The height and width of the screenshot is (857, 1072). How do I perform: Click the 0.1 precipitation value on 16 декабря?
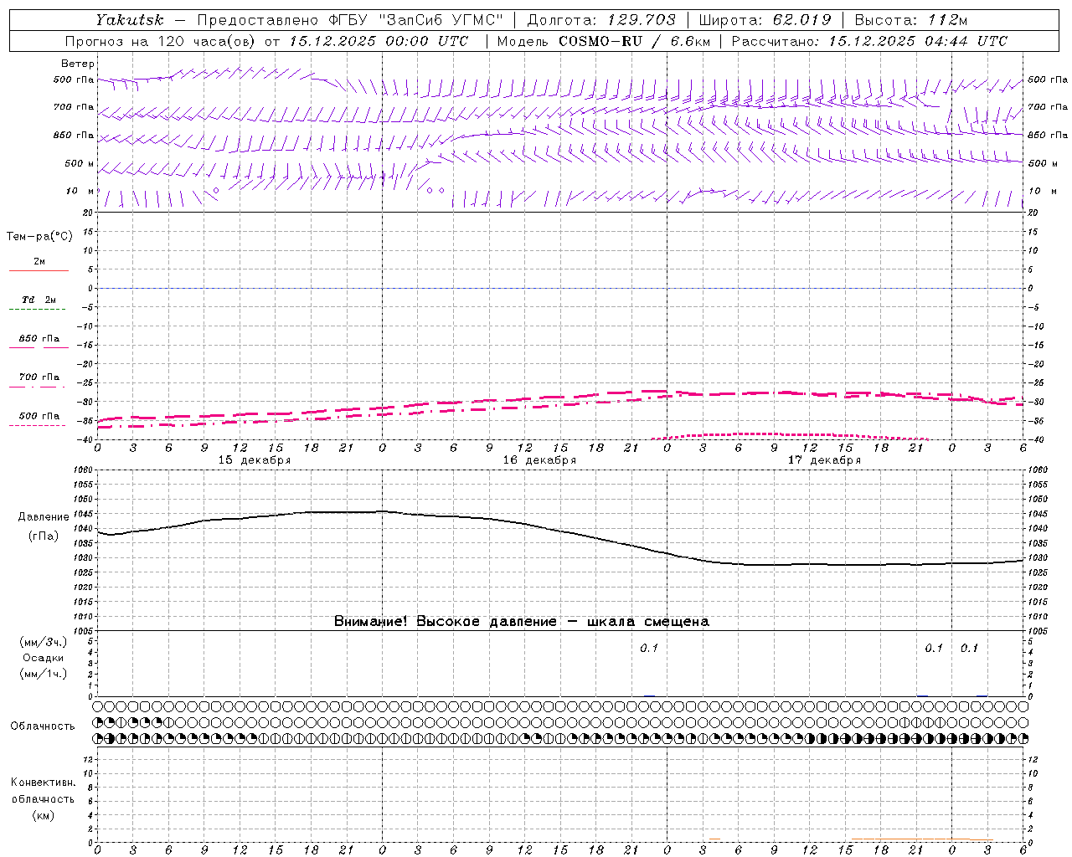[649, 648]
